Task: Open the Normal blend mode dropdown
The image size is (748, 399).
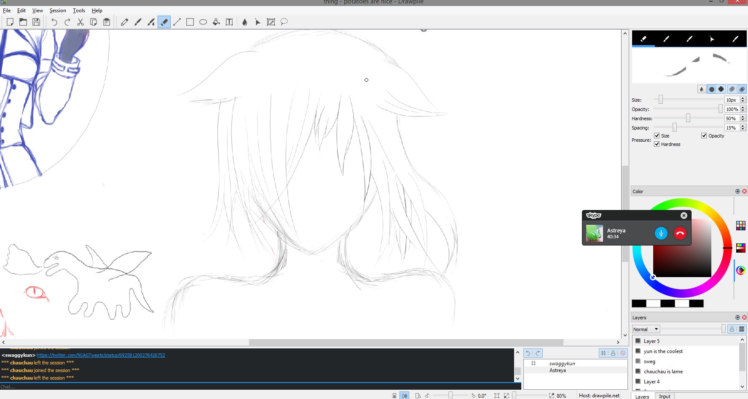Action: pyautogui.click(x=646, y=329)
